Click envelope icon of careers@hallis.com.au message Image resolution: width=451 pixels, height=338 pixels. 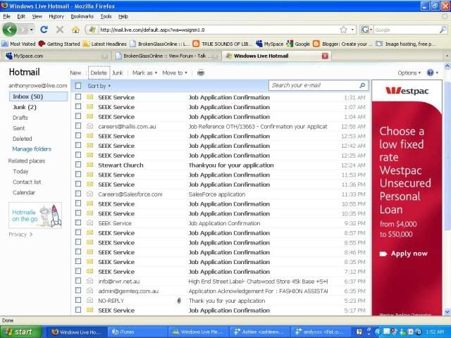point(90,126)
